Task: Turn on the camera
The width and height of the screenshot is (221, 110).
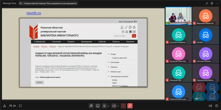Action: click(x=114, y=106)
